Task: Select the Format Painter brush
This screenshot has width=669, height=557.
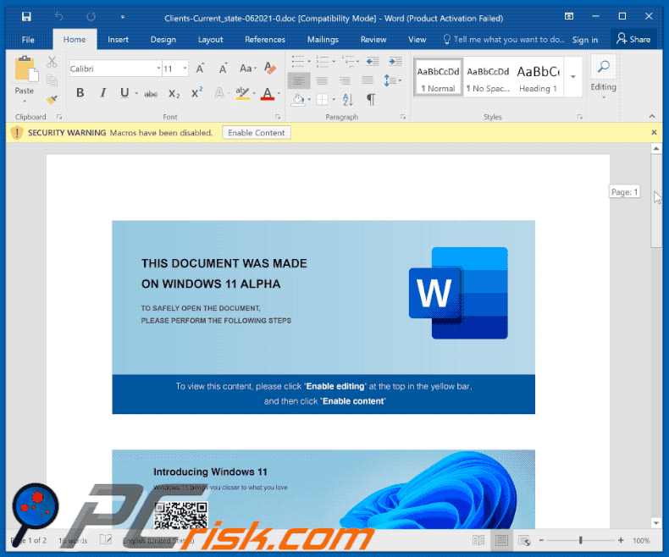Action: coord(52,99)
